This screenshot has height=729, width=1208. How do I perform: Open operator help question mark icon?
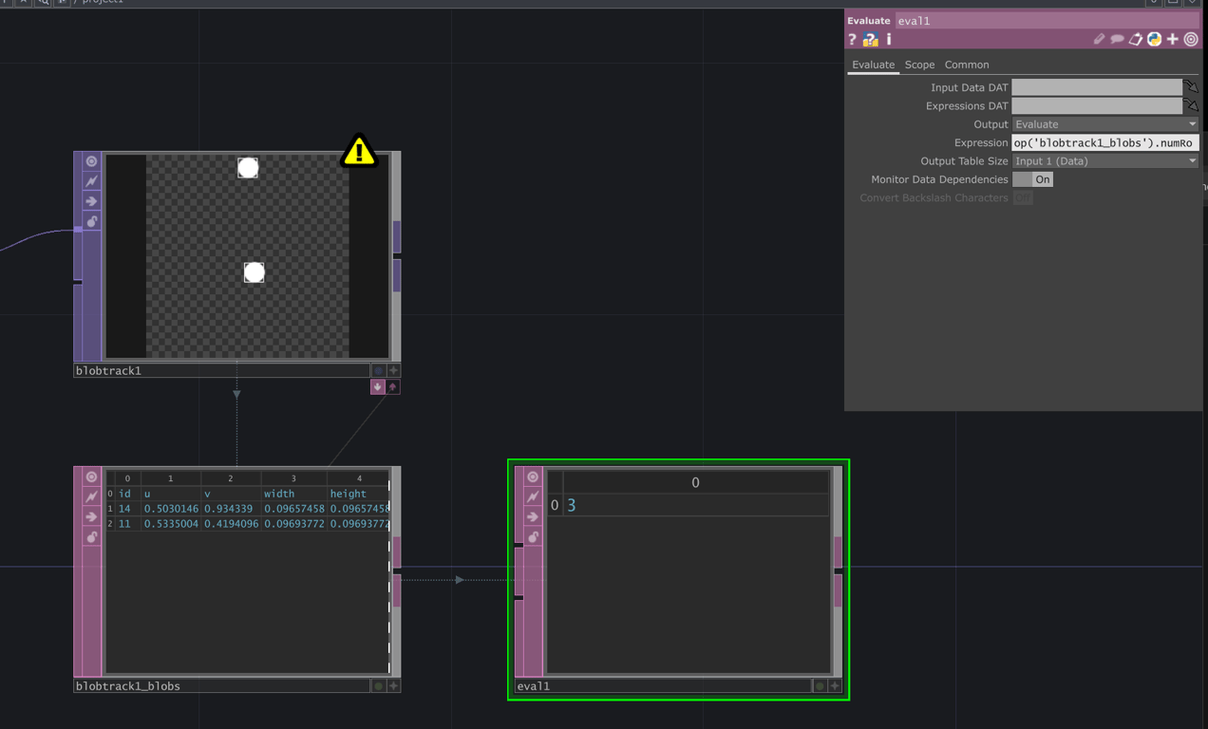(x=852, y=40)
